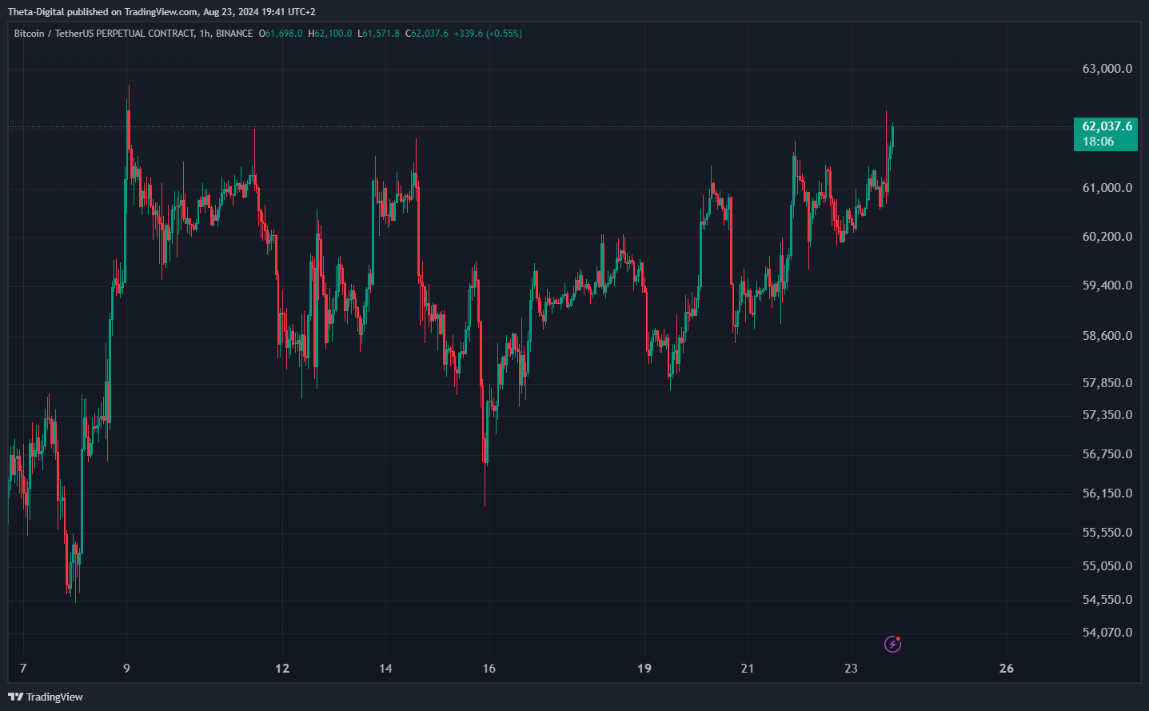Select the 58,600.0 price axis label
The image size is (1149, 711).
click(x=1107, y=336)
